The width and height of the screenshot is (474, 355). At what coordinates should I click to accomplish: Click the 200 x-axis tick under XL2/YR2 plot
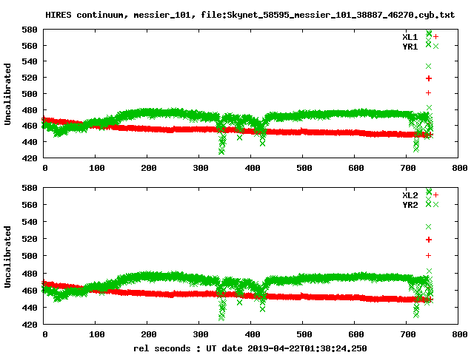click(149, 334)
